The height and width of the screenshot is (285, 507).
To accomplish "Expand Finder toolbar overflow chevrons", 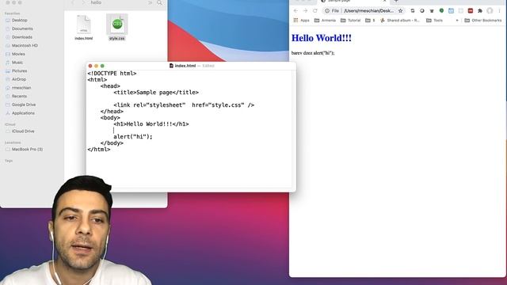I will click(150, 2).
